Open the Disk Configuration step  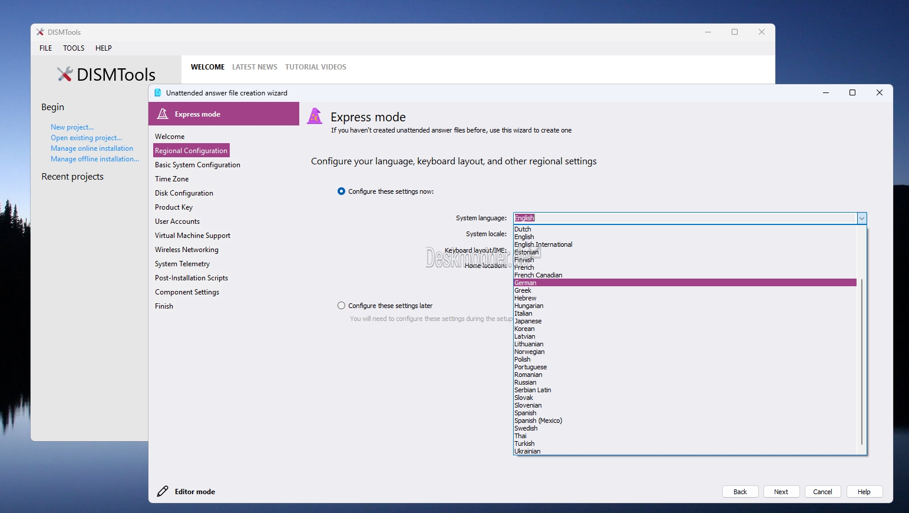184,193
